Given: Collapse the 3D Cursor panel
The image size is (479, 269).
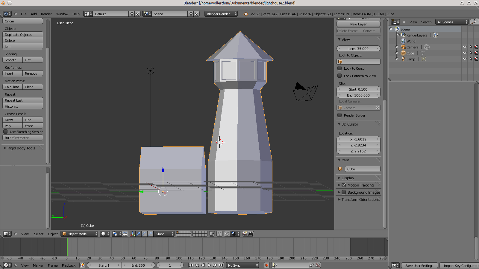Looking at the screenshot, I should [x=339, y=124].
